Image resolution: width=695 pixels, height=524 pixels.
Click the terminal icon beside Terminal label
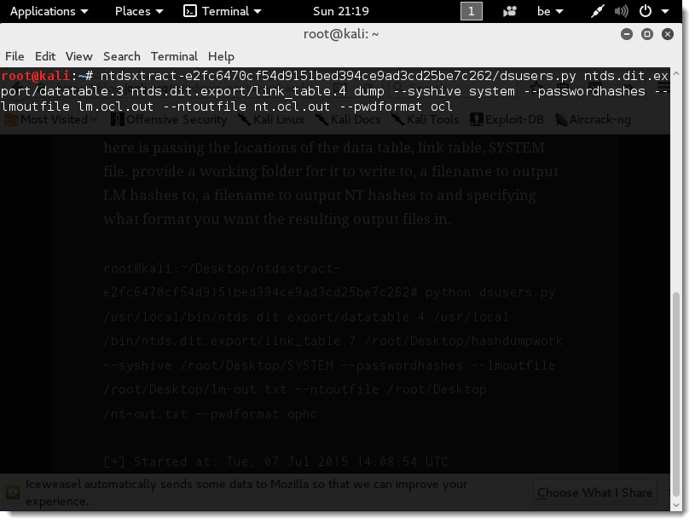(191, 11)
